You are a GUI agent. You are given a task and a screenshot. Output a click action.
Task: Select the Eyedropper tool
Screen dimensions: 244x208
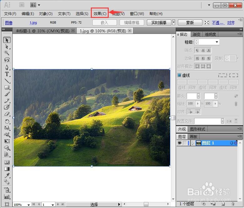click(7, 175)
